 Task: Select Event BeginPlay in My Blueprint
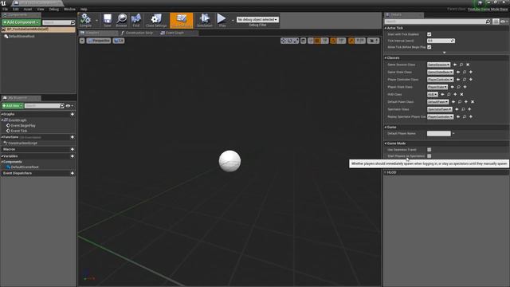(x=23, y=126)
